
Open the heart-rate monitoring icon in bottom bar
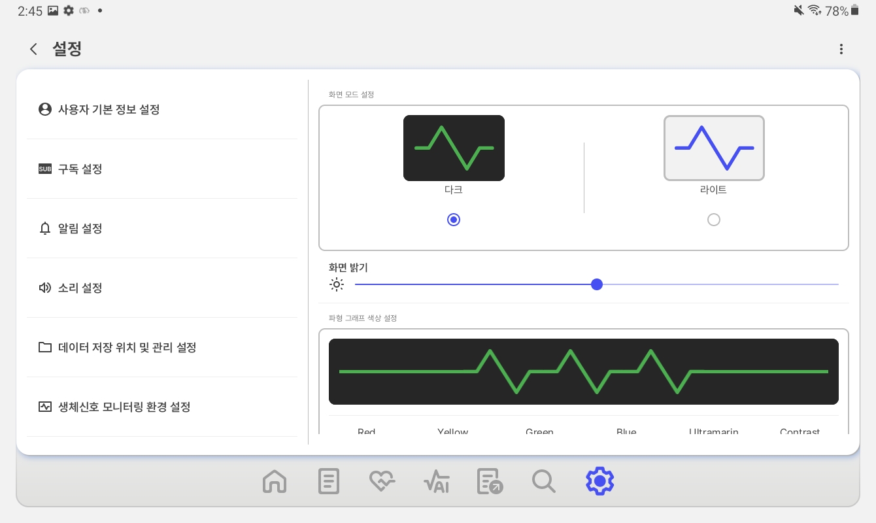pyautogui.click(x=382, y=481)
